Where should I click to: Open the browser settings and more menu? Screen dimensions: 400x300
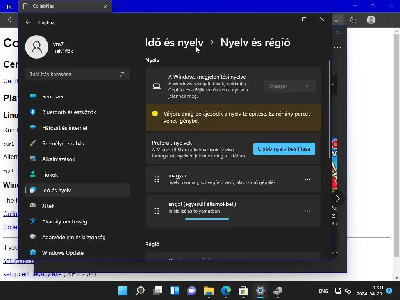[x=389, y=20]
